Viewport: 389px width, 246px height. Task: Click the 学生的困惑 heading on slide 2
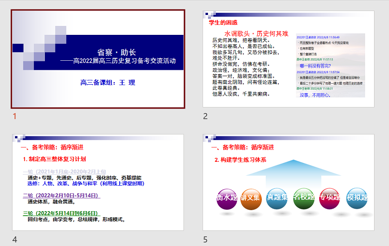point(223,22)
